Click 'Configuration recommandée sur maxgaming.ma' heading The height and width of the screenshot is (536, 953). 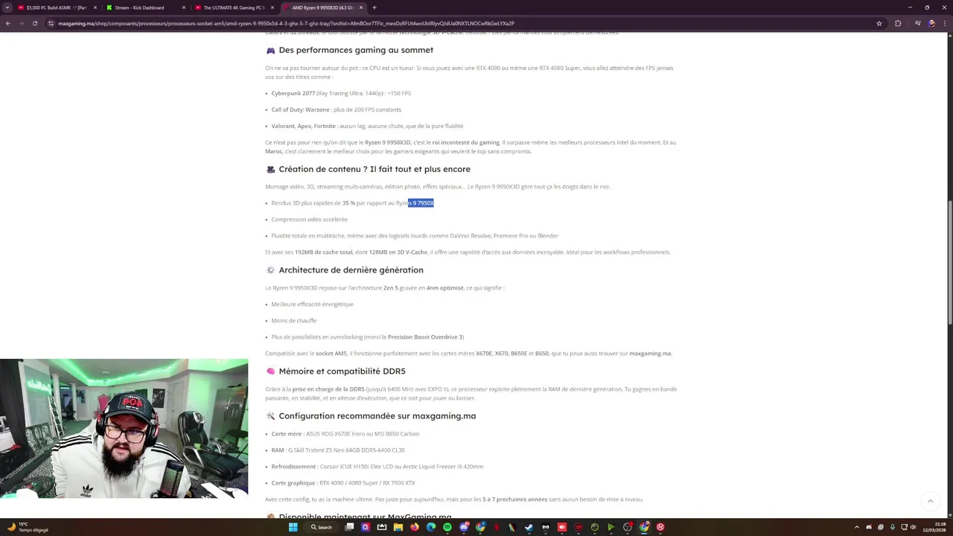point(377,416)
